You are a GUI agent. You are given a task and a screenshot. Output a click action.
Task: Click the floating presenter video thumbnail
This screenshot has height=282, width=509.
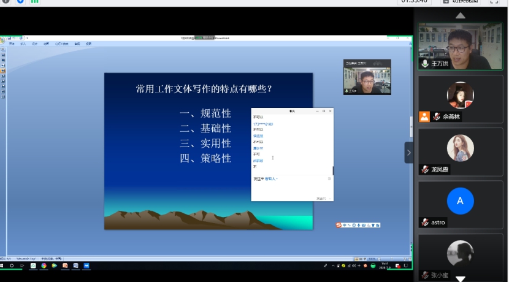pos(367,77)
